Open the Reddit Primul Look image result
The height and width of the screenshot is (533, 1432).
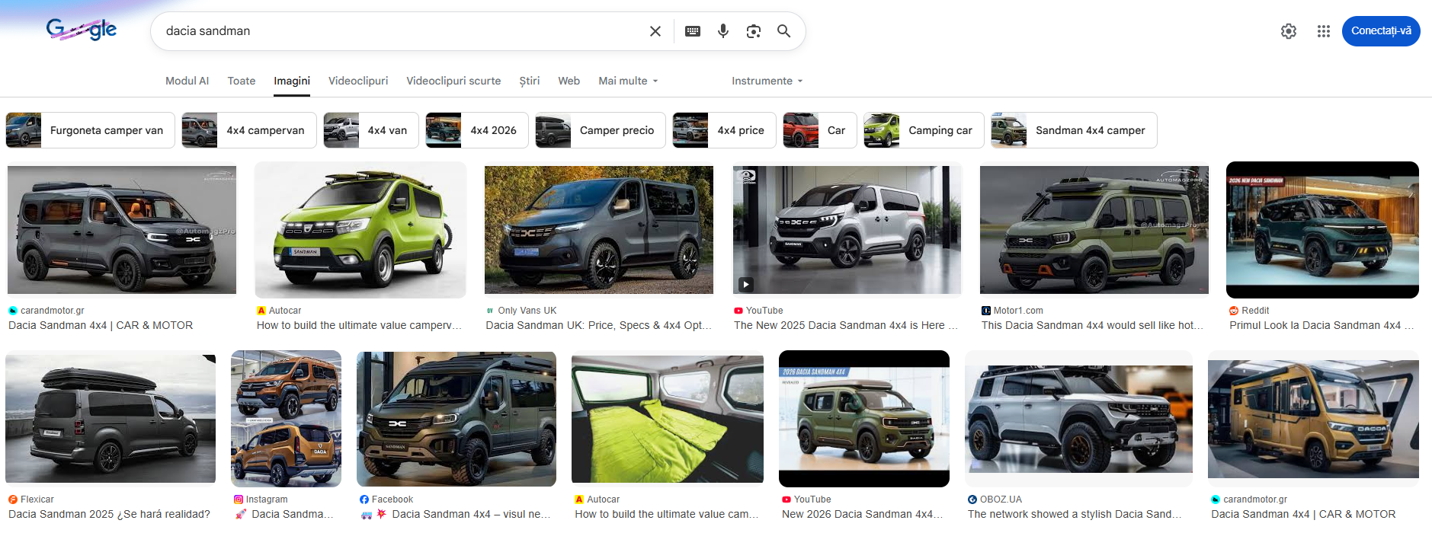coord(1321,230)
